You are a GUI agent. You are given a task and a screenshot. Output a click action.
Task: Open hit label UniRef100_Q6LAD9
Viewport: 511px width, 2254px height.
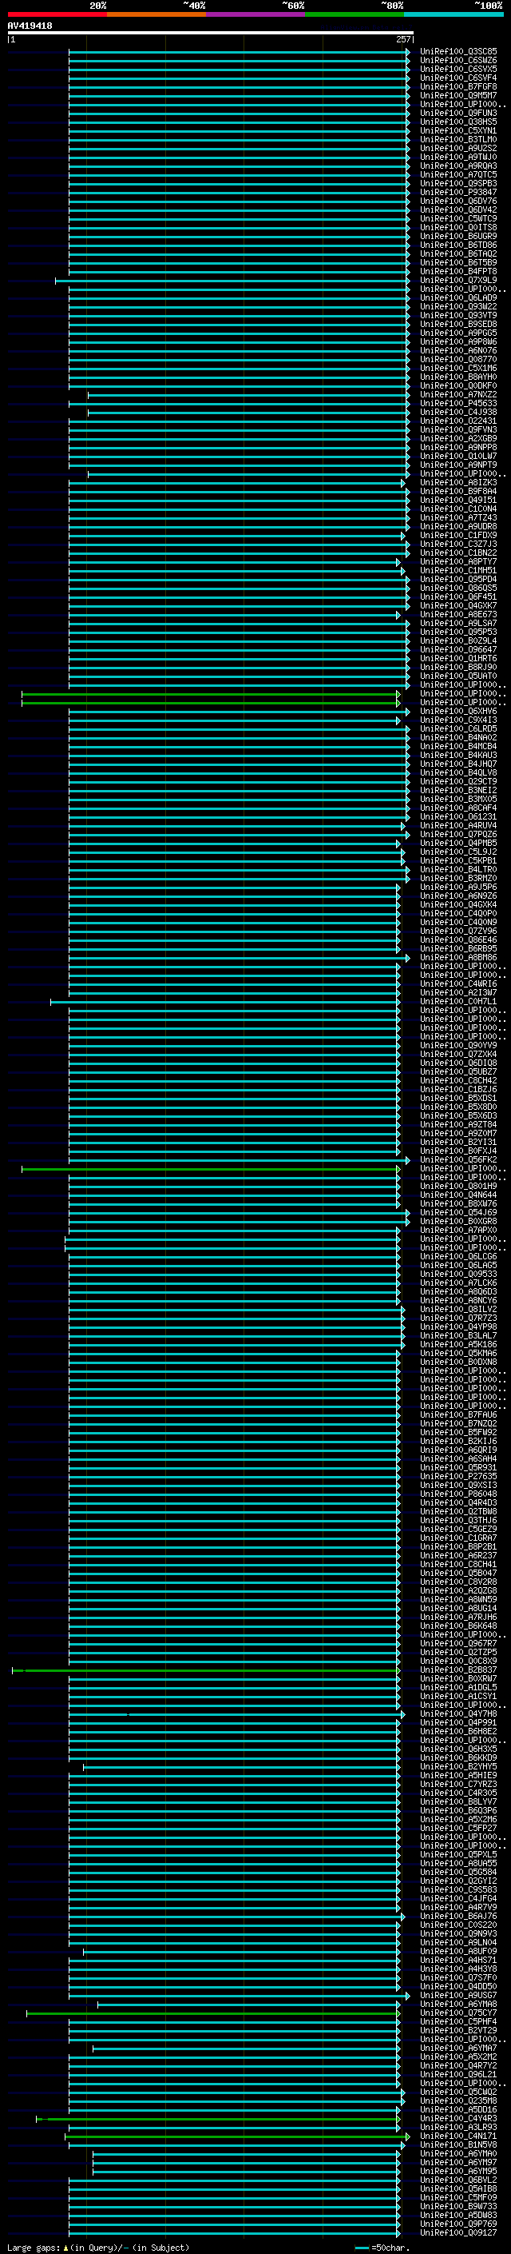click(458, 298)
